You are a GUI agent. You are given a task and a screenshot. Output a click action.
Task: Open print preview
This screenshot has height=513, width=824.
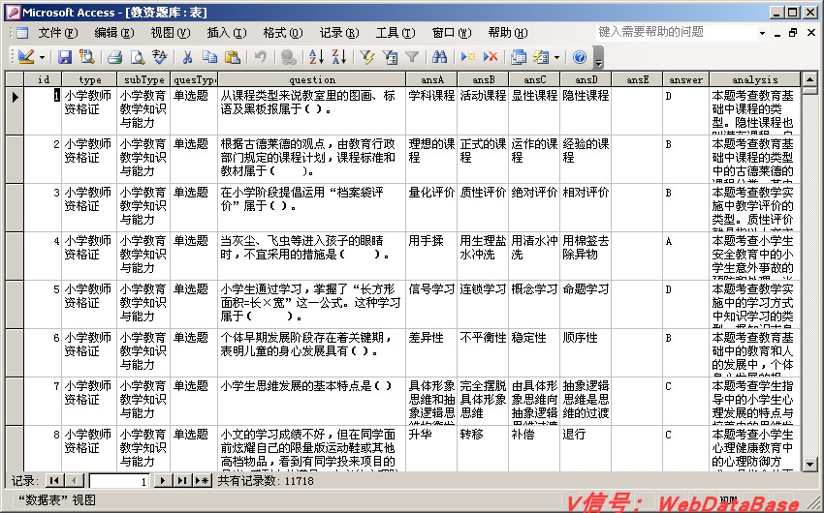click(137, 57)
